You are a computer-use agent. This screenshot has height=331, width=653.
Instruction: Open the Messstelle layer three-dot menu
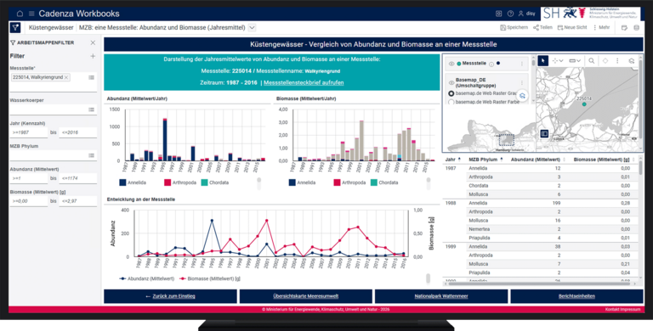click(x=522, y=64)
